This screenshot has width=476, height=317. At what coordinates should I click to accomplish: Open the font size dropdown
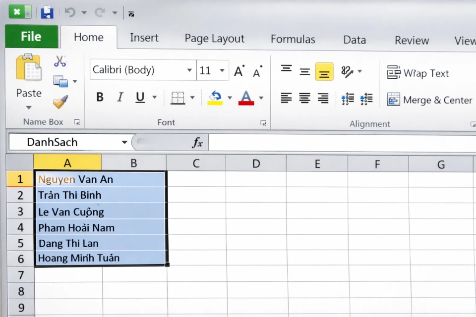click(223, 70)
